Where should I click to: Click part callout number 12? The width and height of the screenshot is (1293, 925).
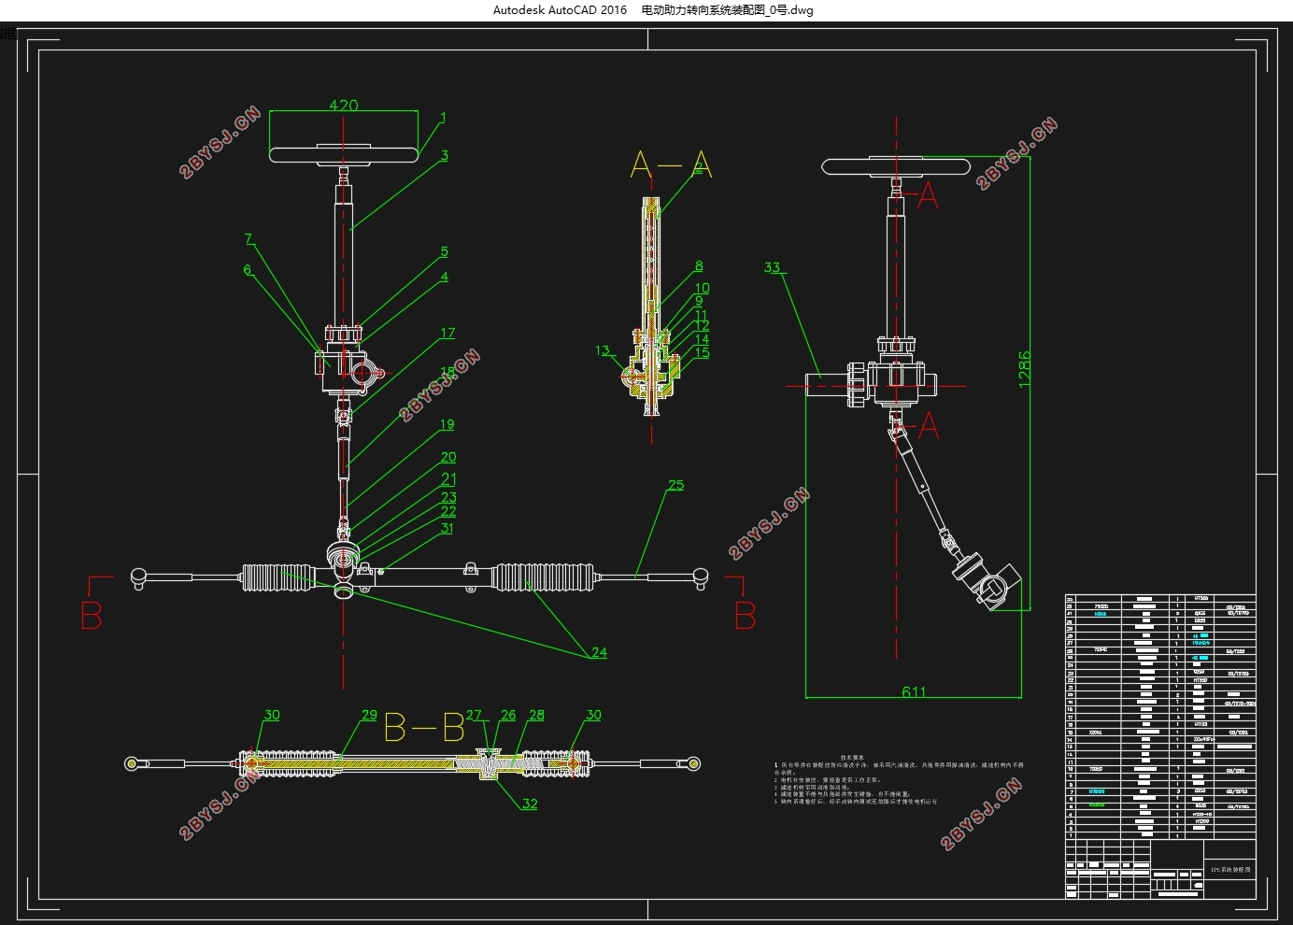702,326
